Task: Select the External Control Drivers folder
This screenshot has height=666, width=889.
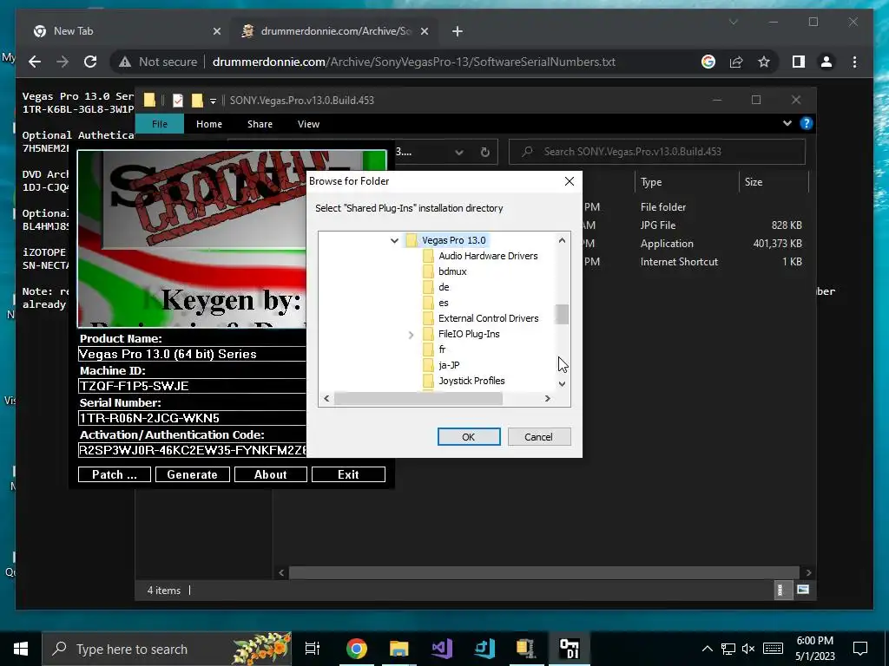Action: [x=488, y=318]
